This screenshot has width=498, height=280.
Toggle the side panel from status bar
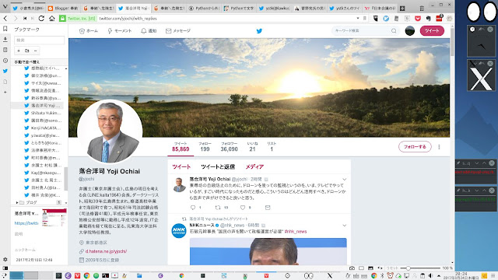5,268
